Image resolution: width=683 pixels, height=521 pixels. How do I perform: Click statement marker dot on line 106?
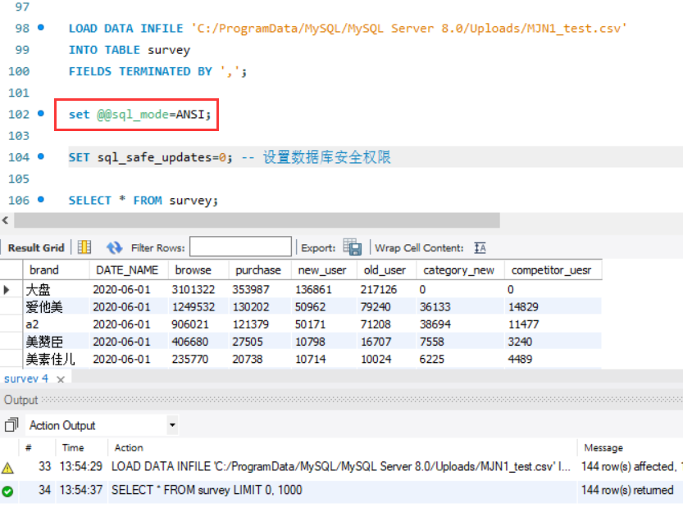pyautogui.click(x=41, y=199)
